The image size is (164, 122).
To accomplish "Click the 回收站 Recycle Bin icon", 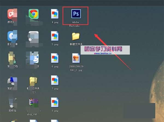I will click(12, 103).
